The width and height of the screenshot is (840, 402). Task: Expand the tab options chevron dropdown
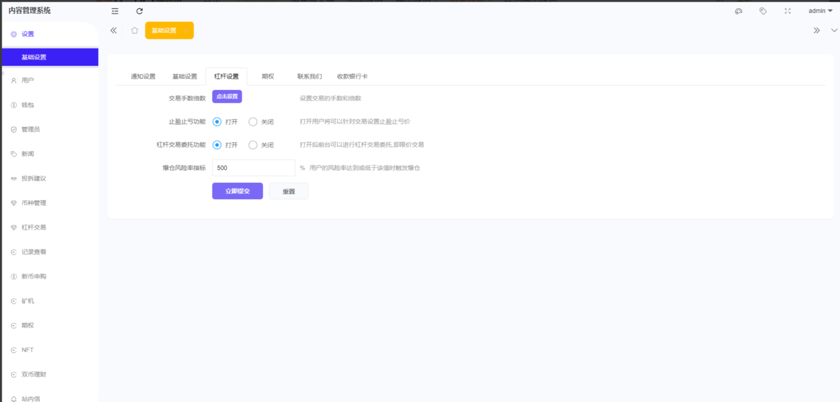[834, 30]
